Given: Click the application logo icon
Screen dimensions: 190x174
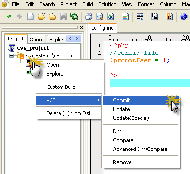Looking at the screenshot, I should click(x=5, y=4).
